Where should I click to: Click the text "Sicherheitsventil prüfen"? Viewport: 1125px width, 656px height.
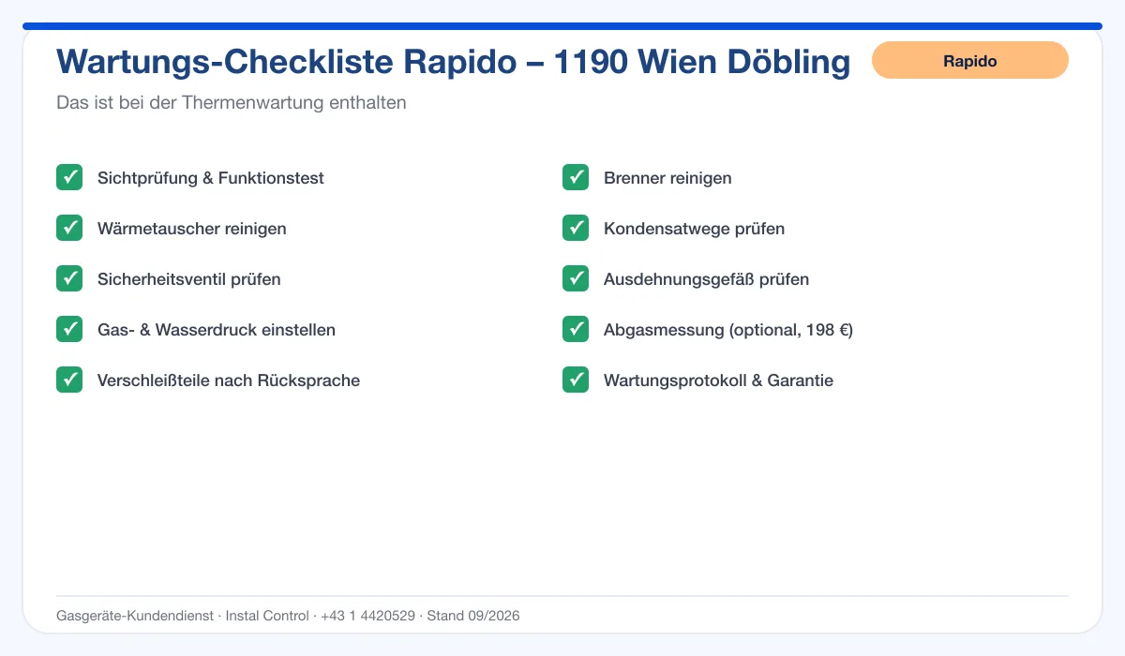coord(189,279)
